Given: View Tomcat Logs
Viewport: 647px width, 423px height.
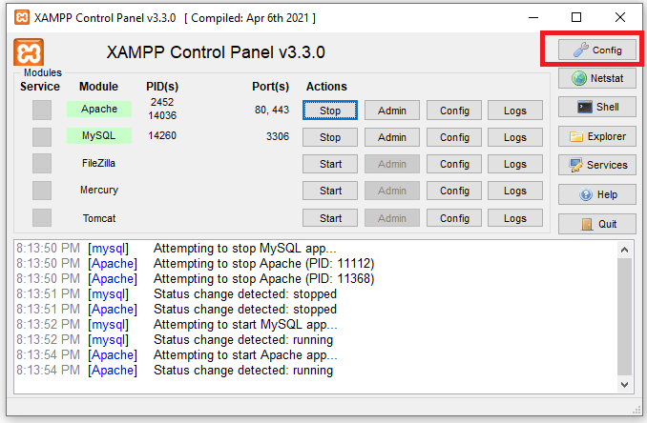Looking at the screenshot, I should point(515,218).
